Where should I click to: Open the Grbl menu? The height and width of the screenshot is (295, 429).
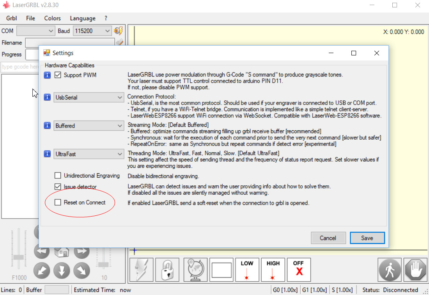[11, 18]
